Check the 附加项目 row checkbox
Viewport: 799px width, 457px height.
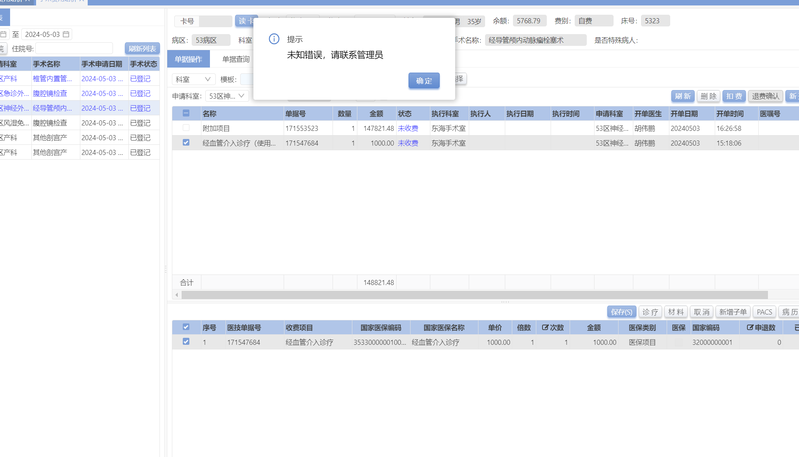186,128
